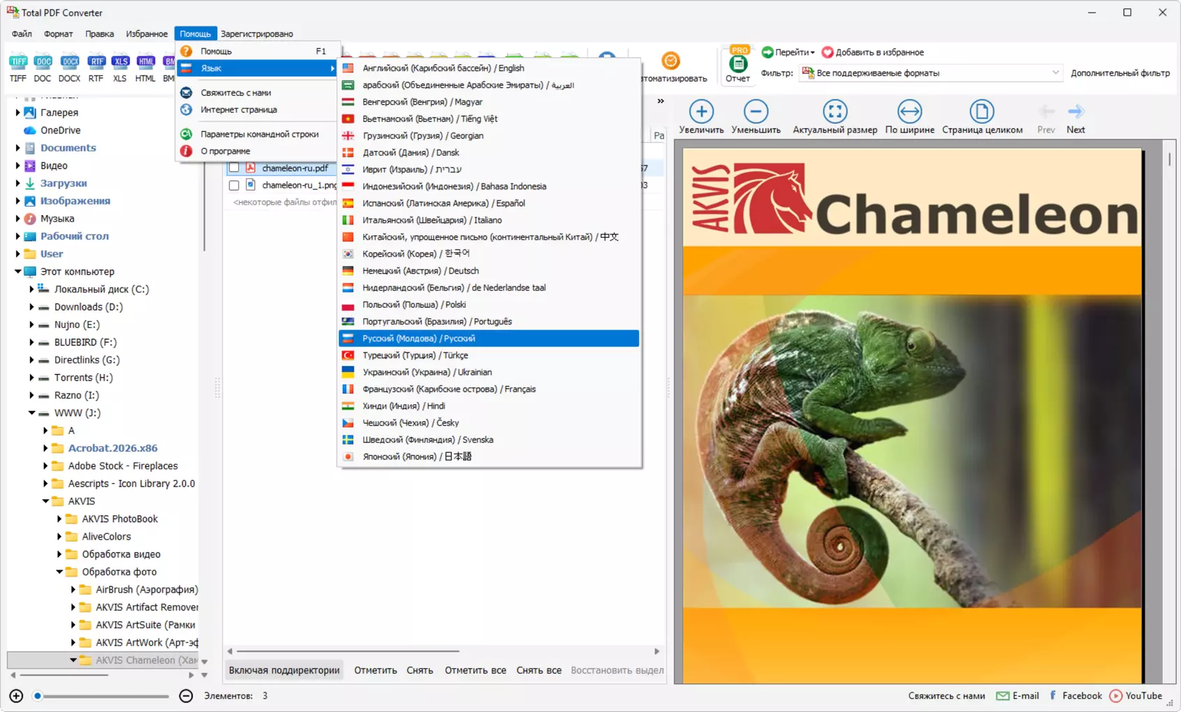
Task: Collapse the AKVIS folder node
Action: pyautogui.click(x=45, y=501)
